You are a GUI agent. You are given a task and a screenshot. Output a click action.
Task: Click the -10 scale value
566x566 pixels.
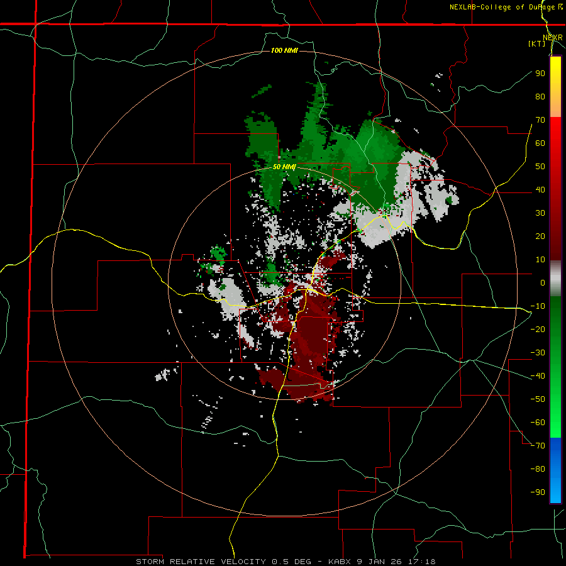pos(538,306)
